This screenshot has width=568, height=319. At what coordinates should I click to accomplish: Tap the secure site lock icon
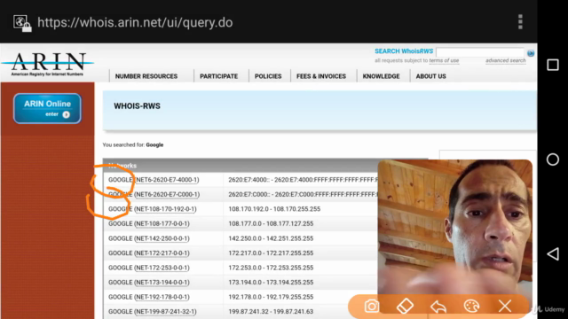click(x=22, y=23)
